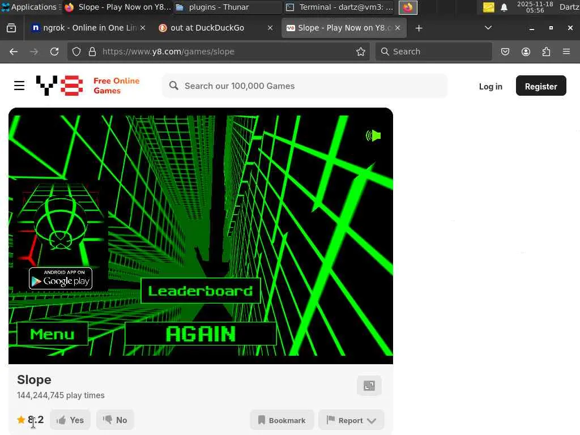Bookmark this page with star icon
The image size is (580, 435).
(361, 52)
